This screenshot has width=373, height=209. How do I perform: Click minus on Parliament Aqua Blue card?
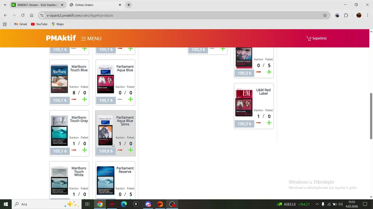coord(120,100)
